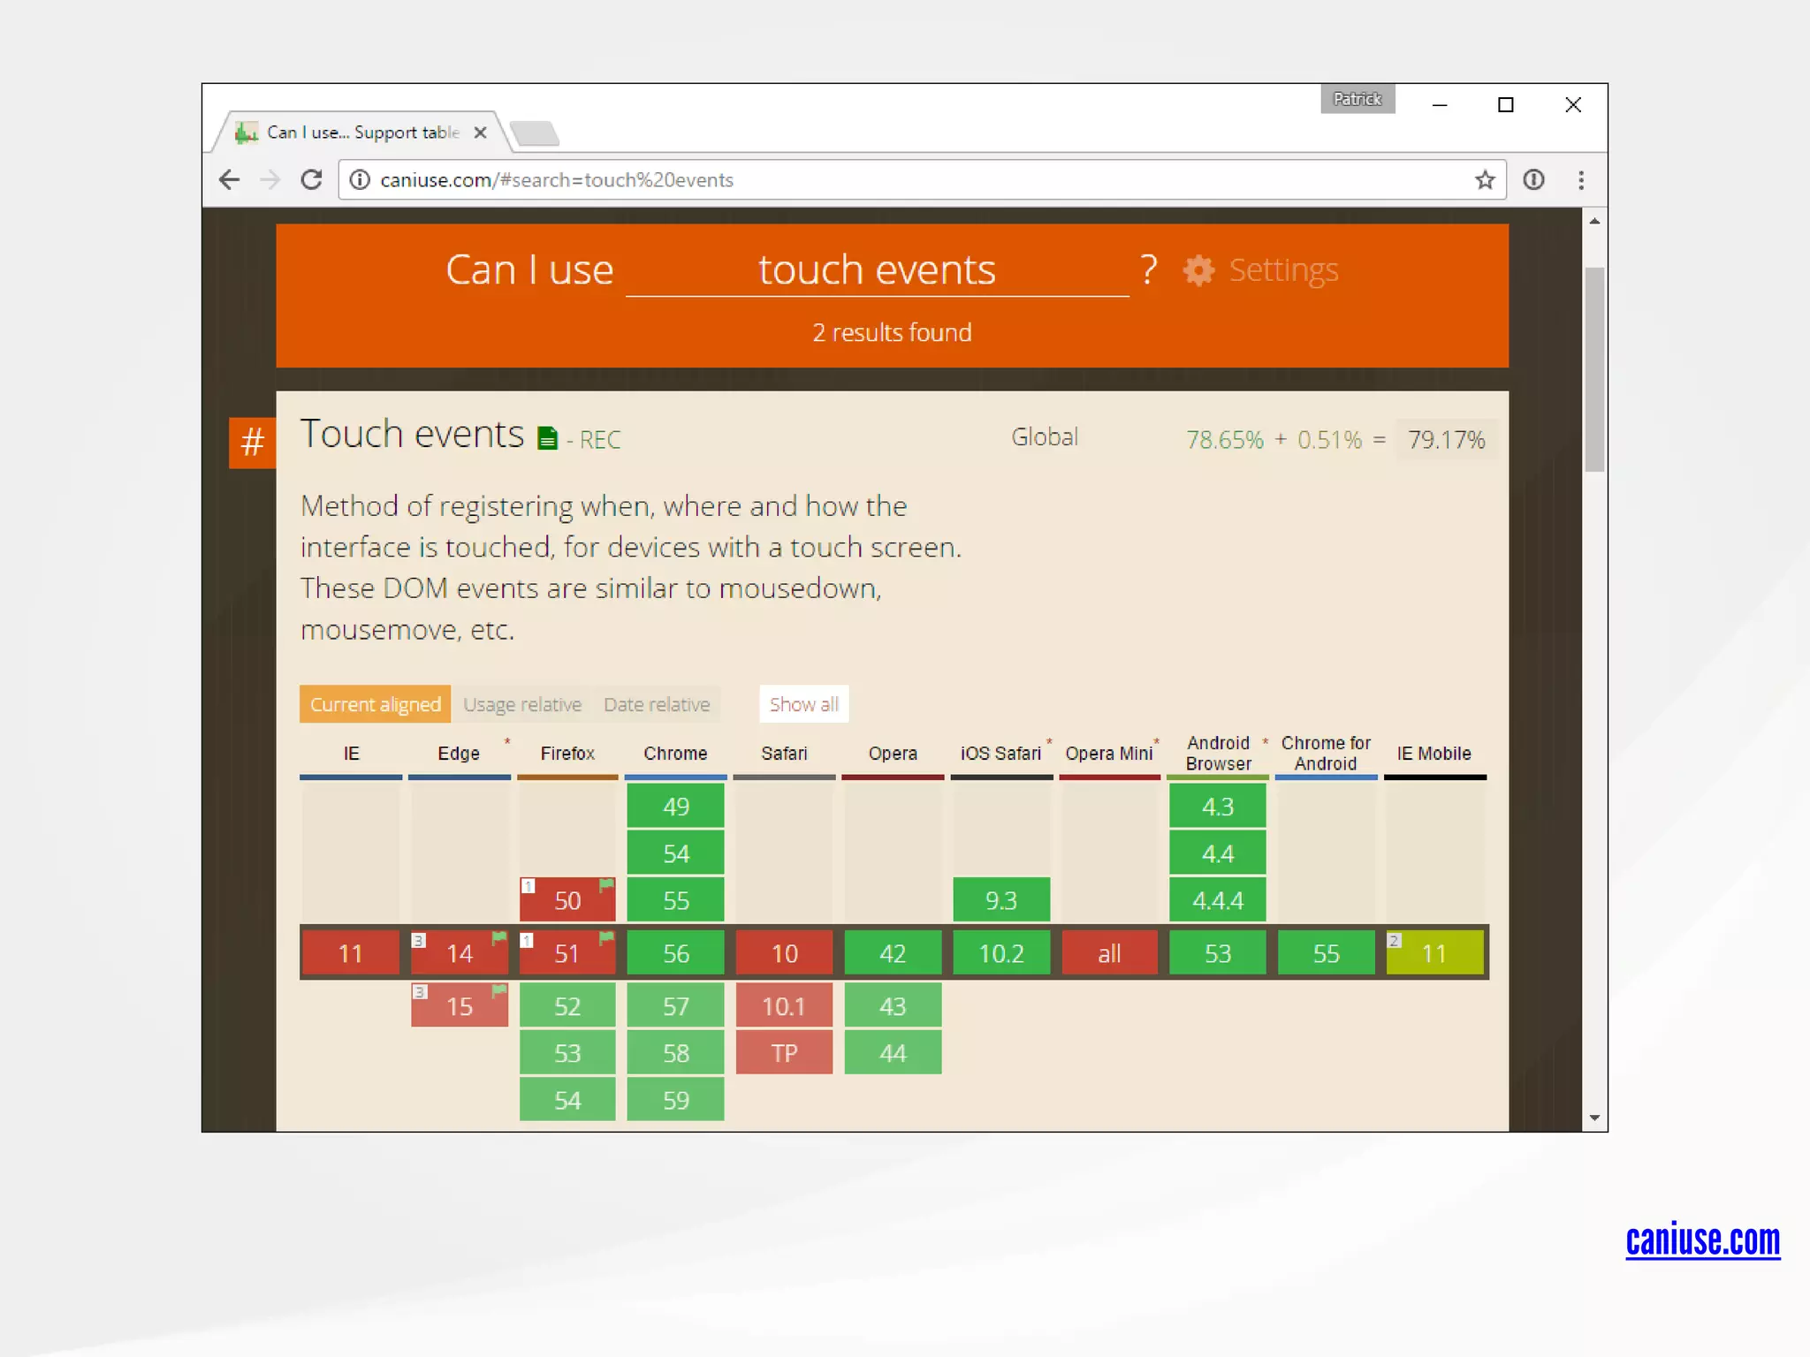Open a new browser tab
The image size is (1810, 1357).
(535, 133)
